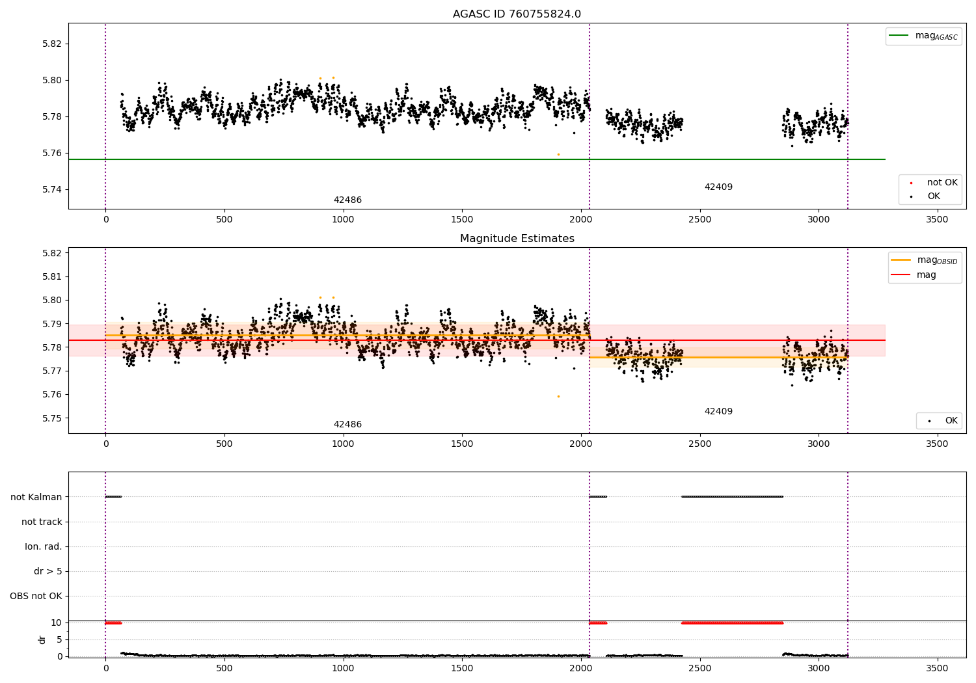
Task: Click the 5.74 y-tick label in top plot
Action: (x=51, y=190)
